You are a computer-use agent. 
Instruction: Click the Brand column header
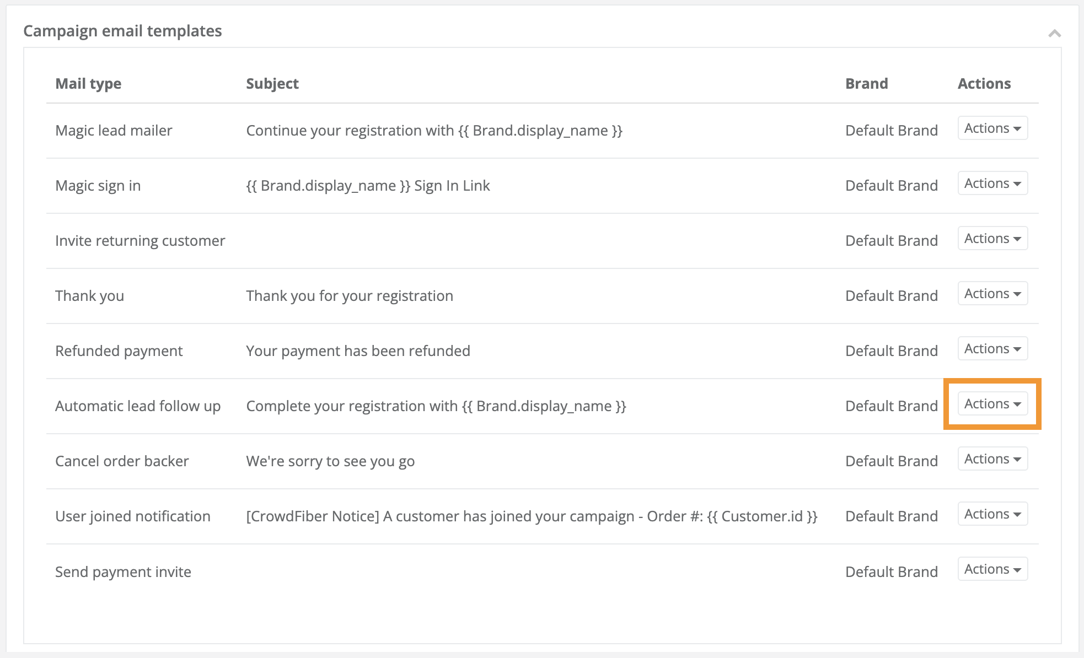pyautogui.click(x=866, y=83)
